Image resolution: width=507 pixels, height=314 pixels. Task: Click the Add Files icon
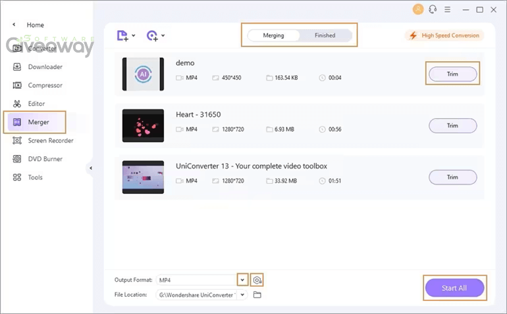pyautogui.click(x=122, y=35)
